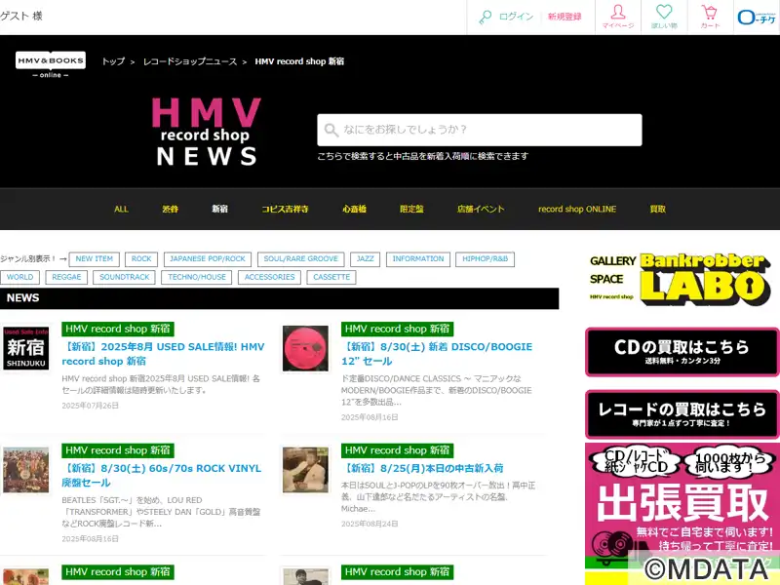
Task: Select the コピス吉祥寺 navigation tab
Action: point(285,209)
